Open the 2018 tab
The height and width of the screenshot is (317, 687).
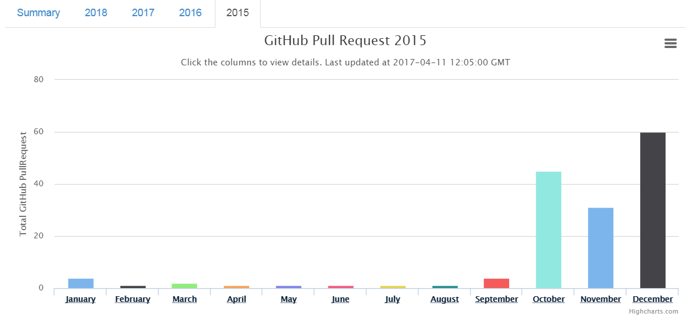coord(96,13)
